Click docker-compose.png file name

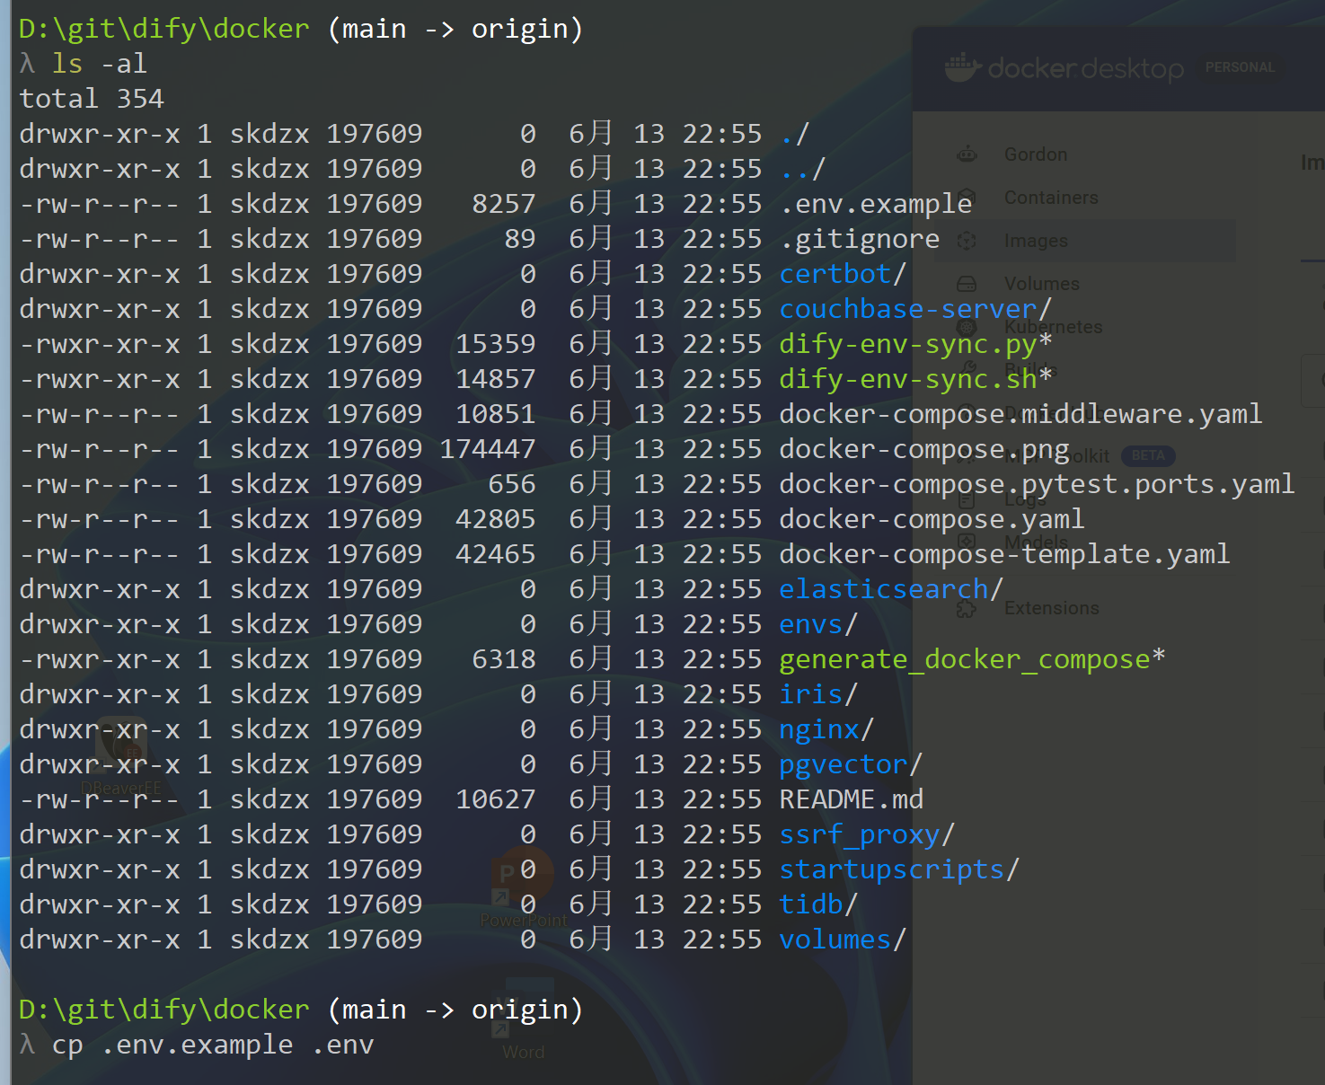pos(924,449)
